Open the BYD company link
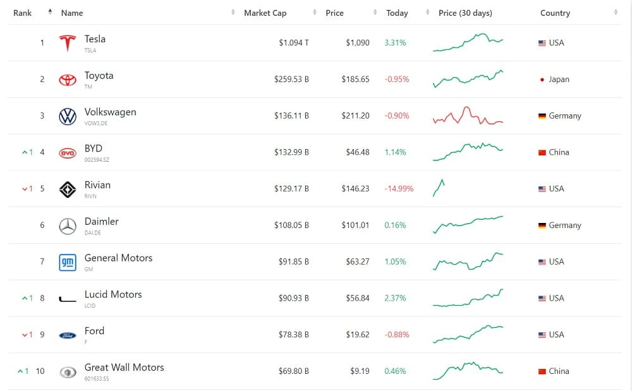Viewport: 632px width, 391px height. pos(93,148)
